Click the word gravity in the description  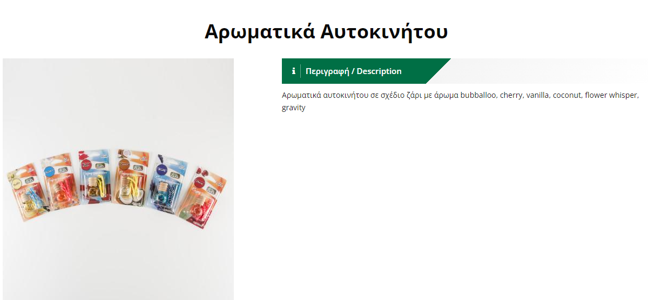coord(293,108)
